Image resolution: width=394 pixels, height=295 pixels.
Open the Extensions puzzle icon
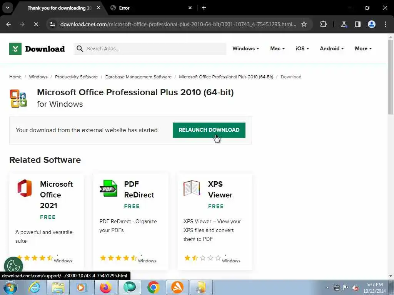click(323, 24)
